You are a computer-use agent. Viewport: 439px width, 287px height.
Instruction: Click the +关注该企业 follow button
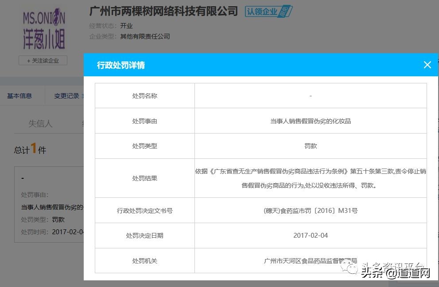point(43,60)
